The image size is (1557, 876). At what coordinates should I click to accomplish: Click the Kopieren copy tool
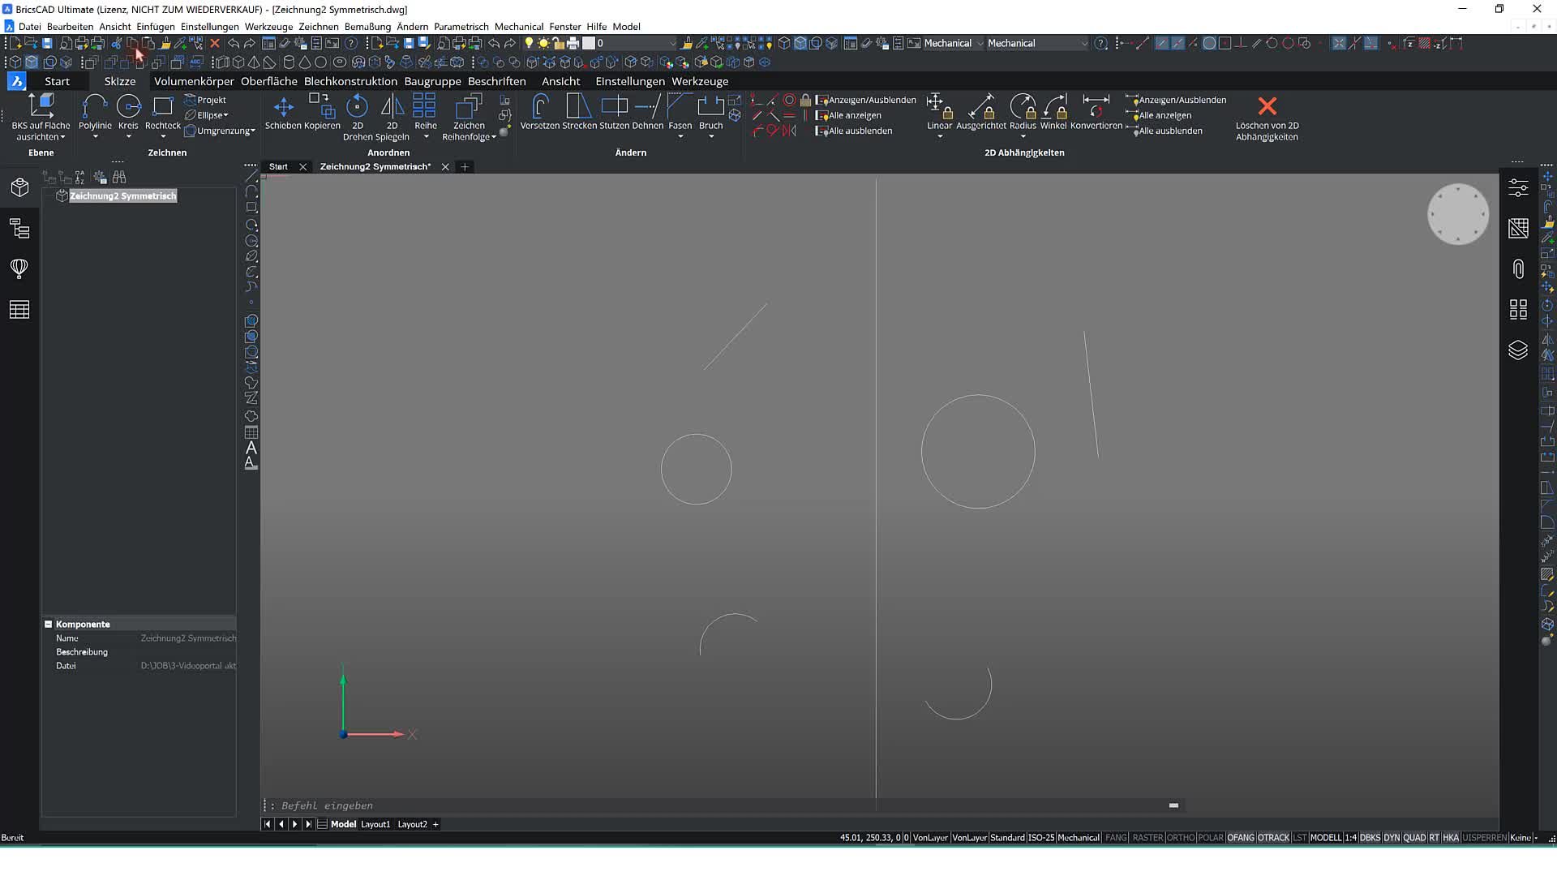pyautogui.click(x=322, y=113)
